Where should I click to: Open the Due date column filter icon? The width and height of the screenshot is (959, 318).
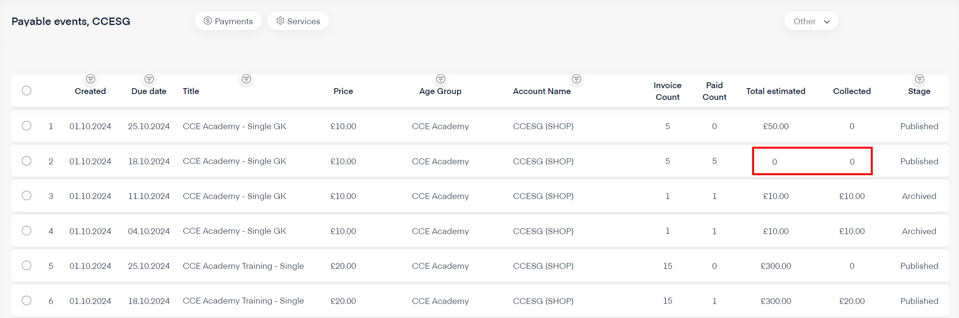coord(149,79)
